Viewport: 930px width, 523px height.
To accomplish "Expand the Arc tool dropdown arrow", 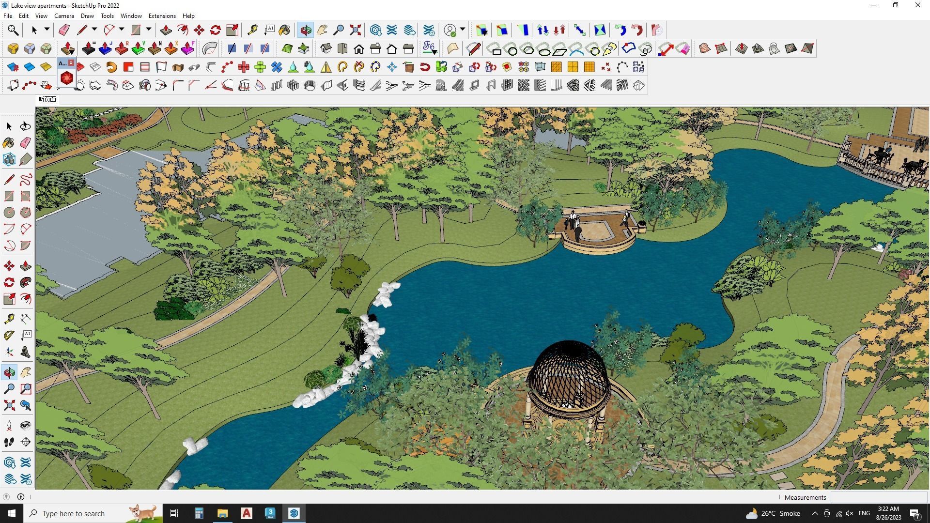I will coord(122,30).
